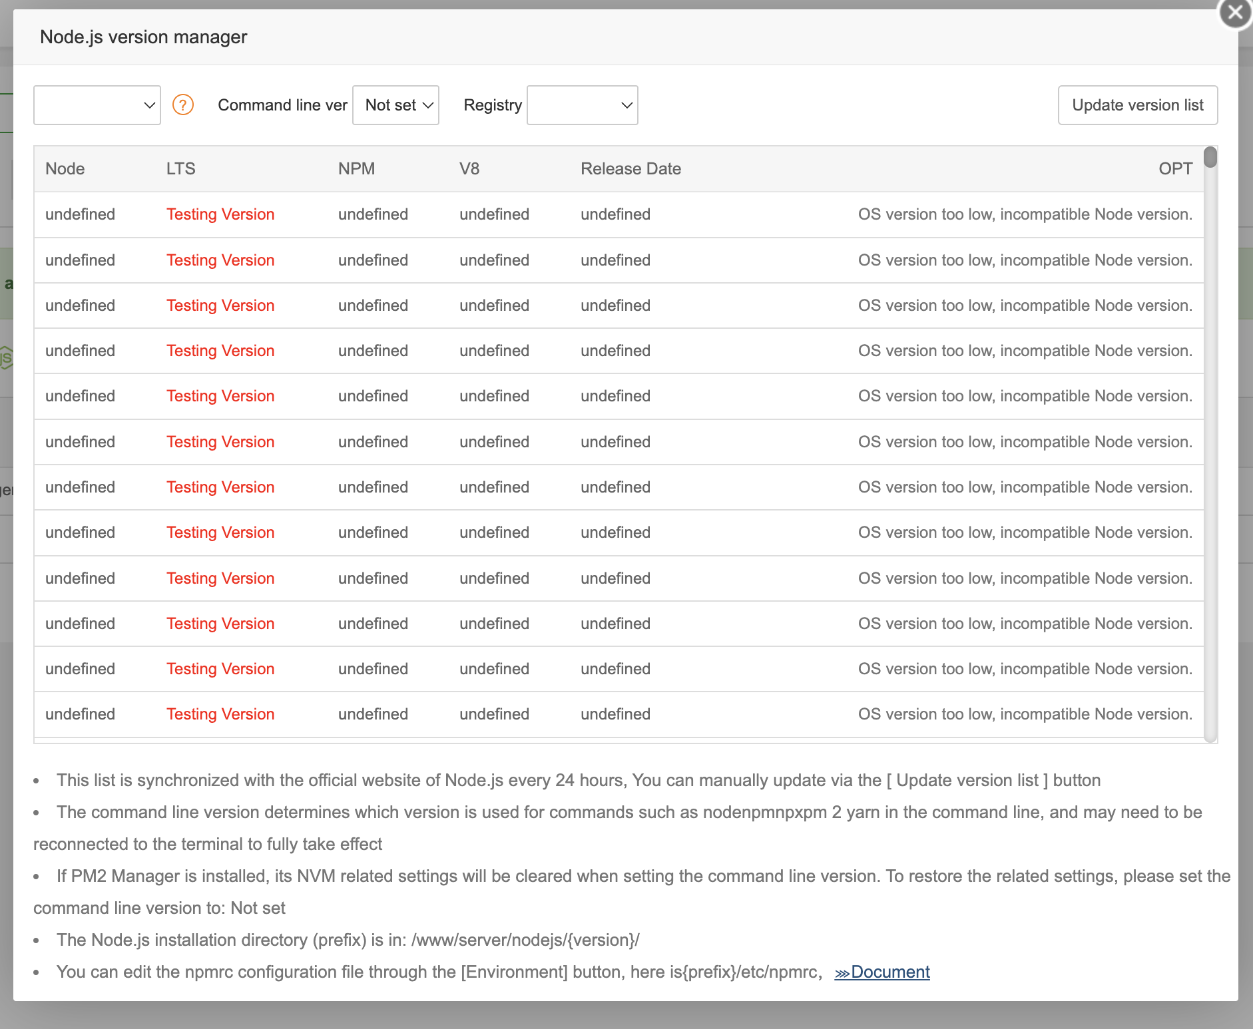Viewport: 1253px width, 1029px height.
Task: Click the double-arrow icon before Document
Action: coord(842,973)
